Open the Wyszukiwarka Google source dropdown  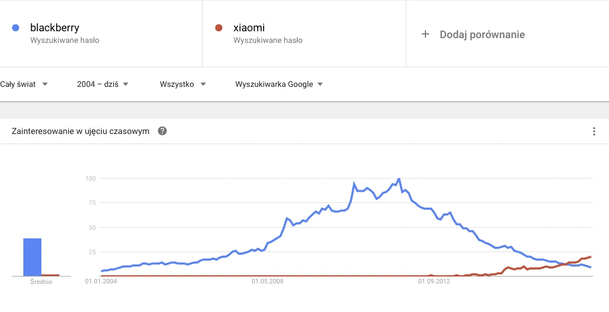[279, 84]
